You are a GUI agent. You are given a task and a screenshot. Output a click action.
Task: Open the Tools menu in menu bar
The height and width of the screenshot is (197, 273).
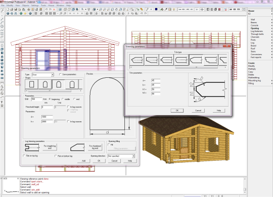[43, 6]
